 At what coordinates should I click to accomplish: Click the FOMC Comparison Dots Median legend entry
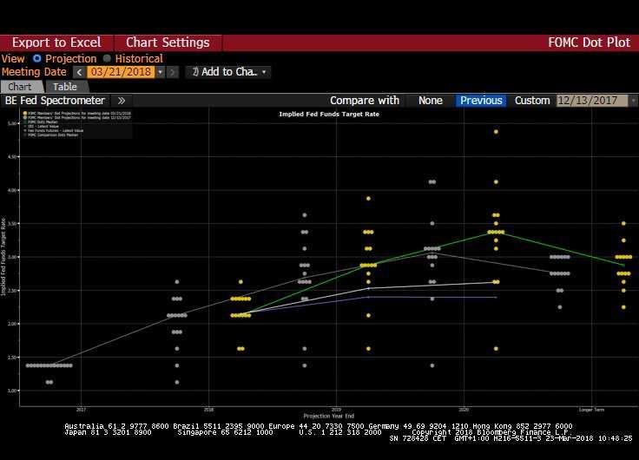pyautogui.click(x=53, y=135)
